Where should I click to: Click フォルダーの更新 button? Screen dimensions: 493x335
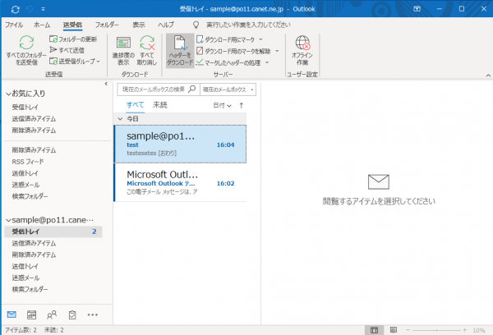73,39
